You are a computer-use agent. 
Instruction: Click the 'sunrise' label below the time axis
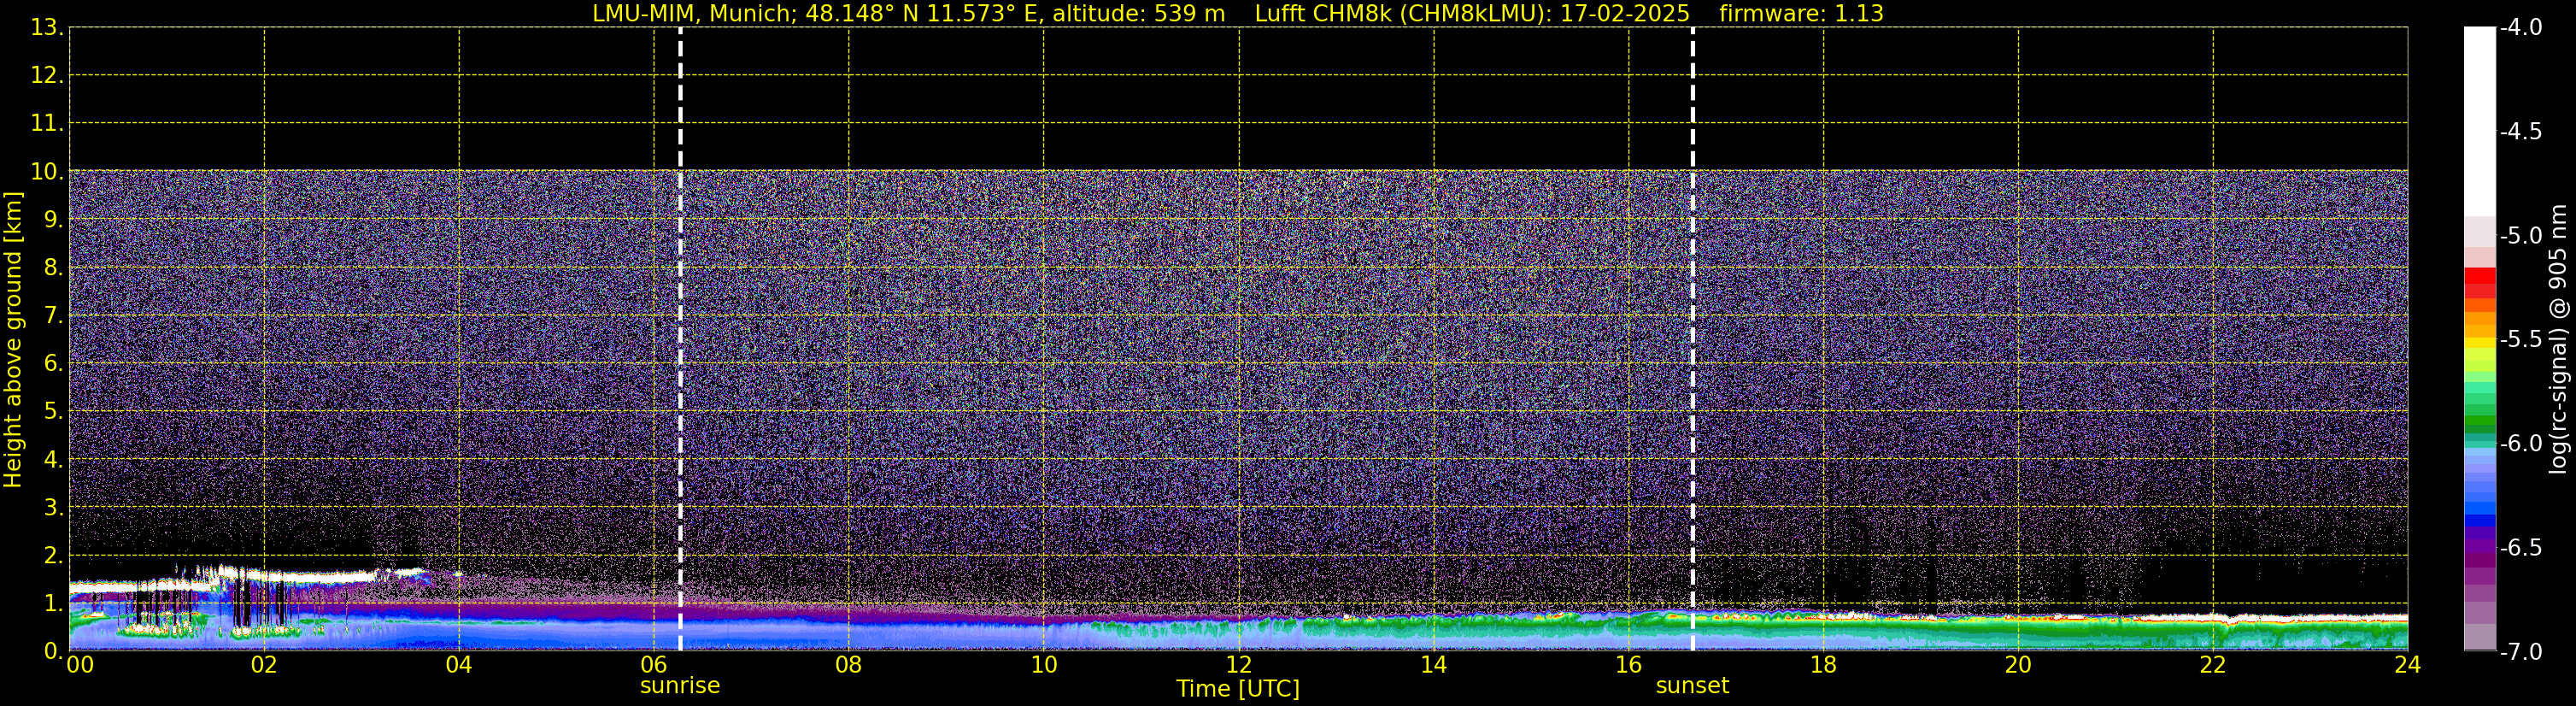click(x=680, y=686)
